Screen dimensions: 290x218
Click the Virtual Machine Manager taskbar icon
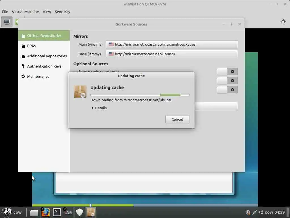click(x=68, y=212)
